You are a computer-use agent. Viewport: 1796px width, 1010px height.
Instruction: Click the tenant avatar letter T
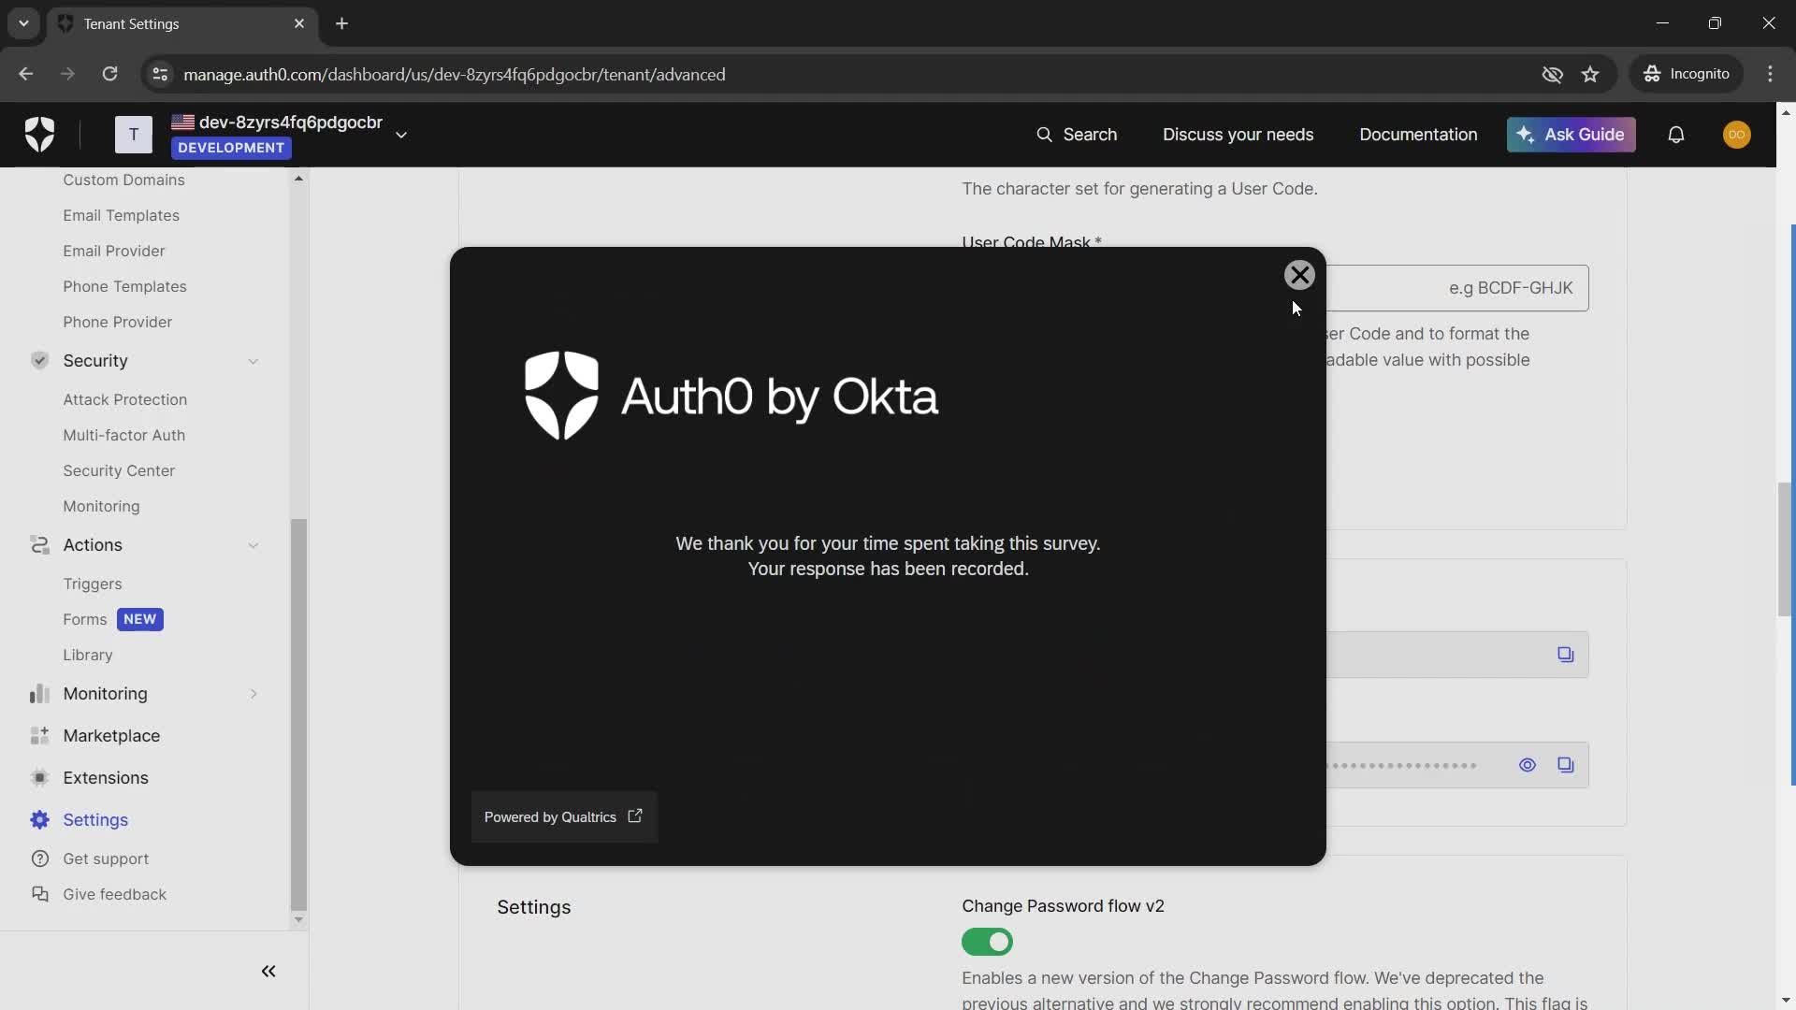coord(134,135)
